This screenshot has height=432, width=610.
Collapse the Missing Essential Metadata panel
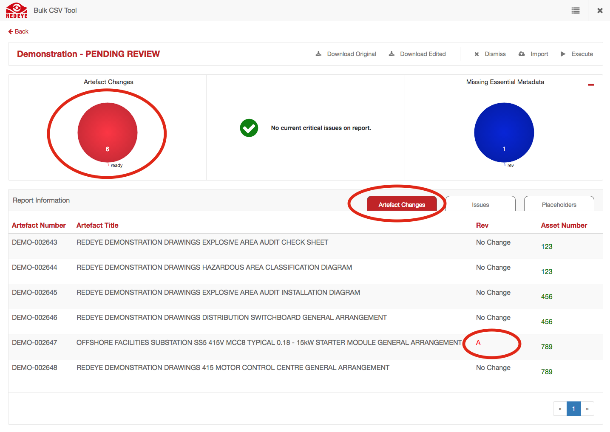pyautogui.click(x=590, y=85)
